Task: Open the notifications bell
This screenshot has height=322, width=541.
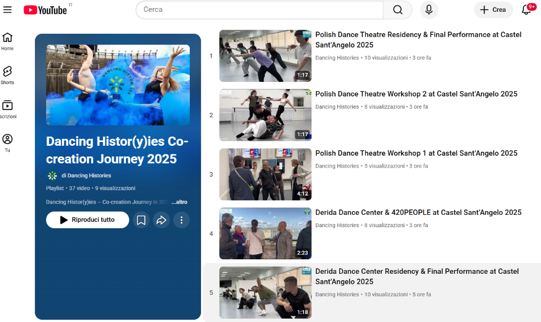Action: [x=526, y=10]
